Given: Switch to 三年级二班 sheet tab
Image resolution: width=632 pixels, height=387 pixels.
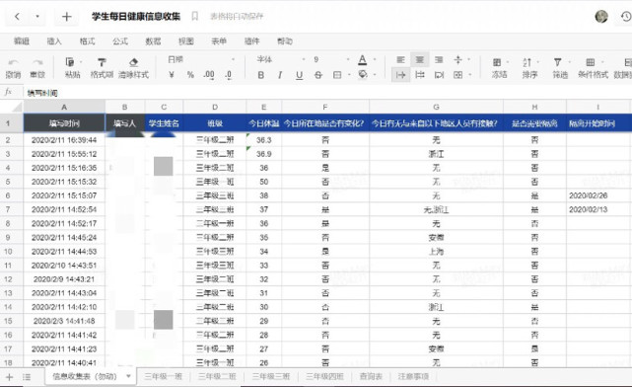Looking at the screenshot, I should [x=217, y=376].
